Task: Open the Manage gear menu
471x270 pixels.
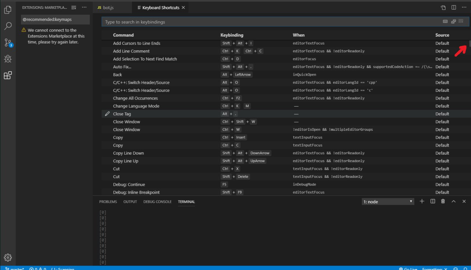Action: click(8, 258)
